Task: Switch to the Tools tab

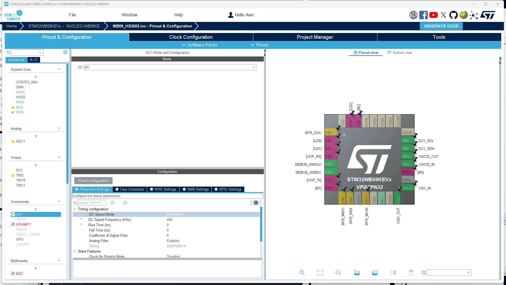Action: 439,37
